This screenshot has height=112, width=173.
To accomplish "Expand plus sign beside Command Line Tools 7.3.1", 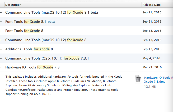I will click(1, 58).
